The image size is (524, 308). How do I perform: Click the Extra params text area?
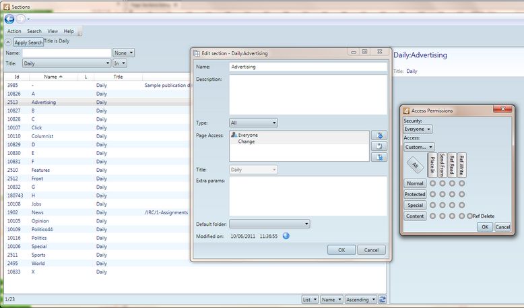point(308,196)
